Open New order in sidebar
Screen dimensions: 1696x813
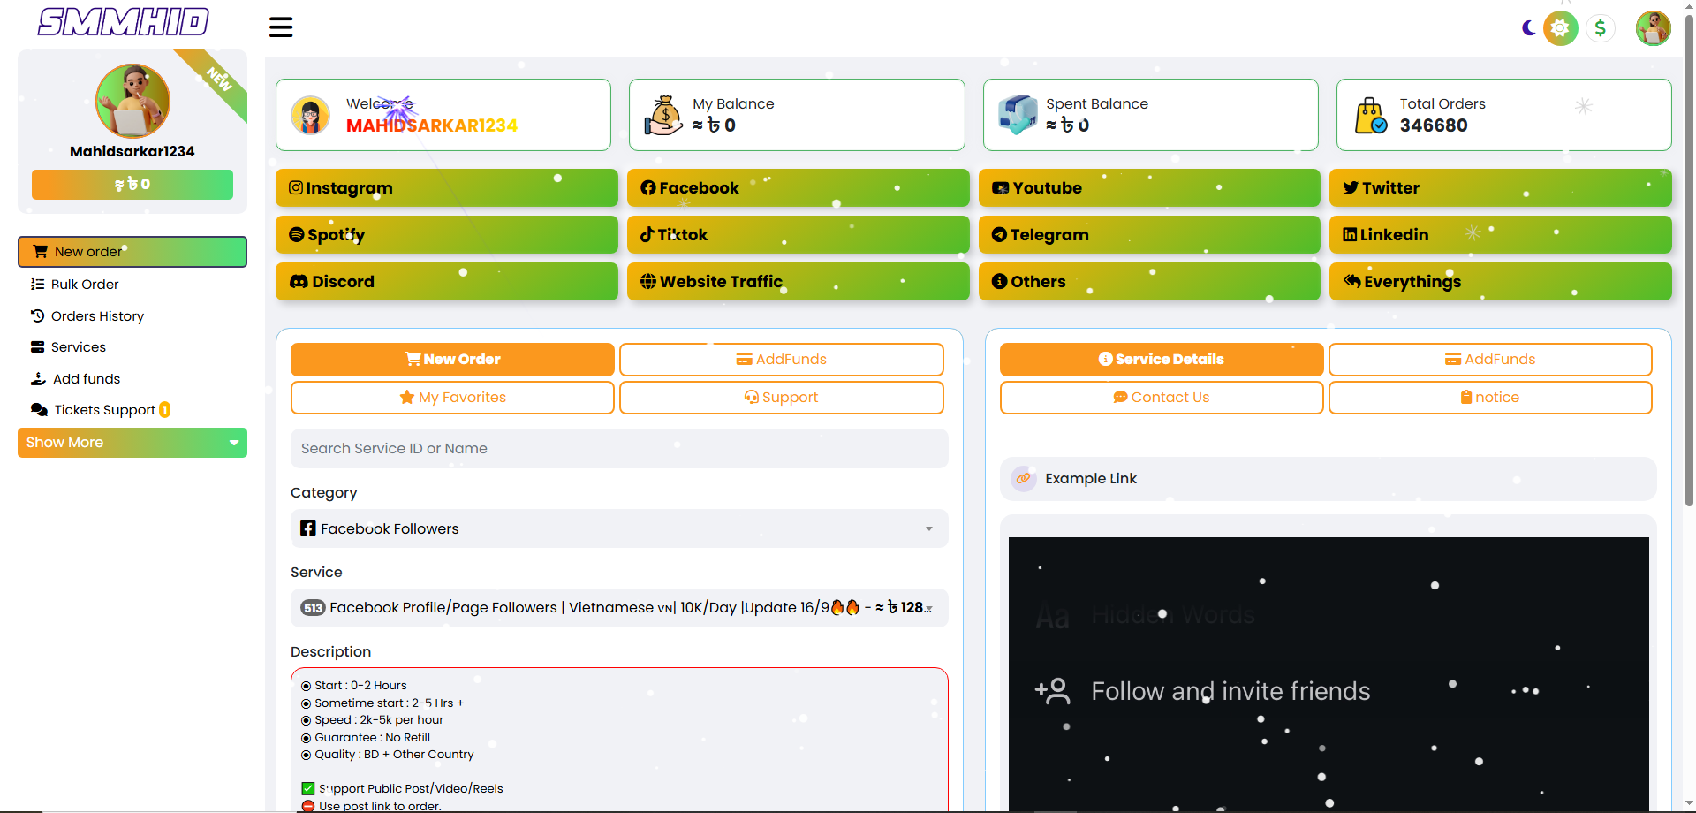coord(132,252)
